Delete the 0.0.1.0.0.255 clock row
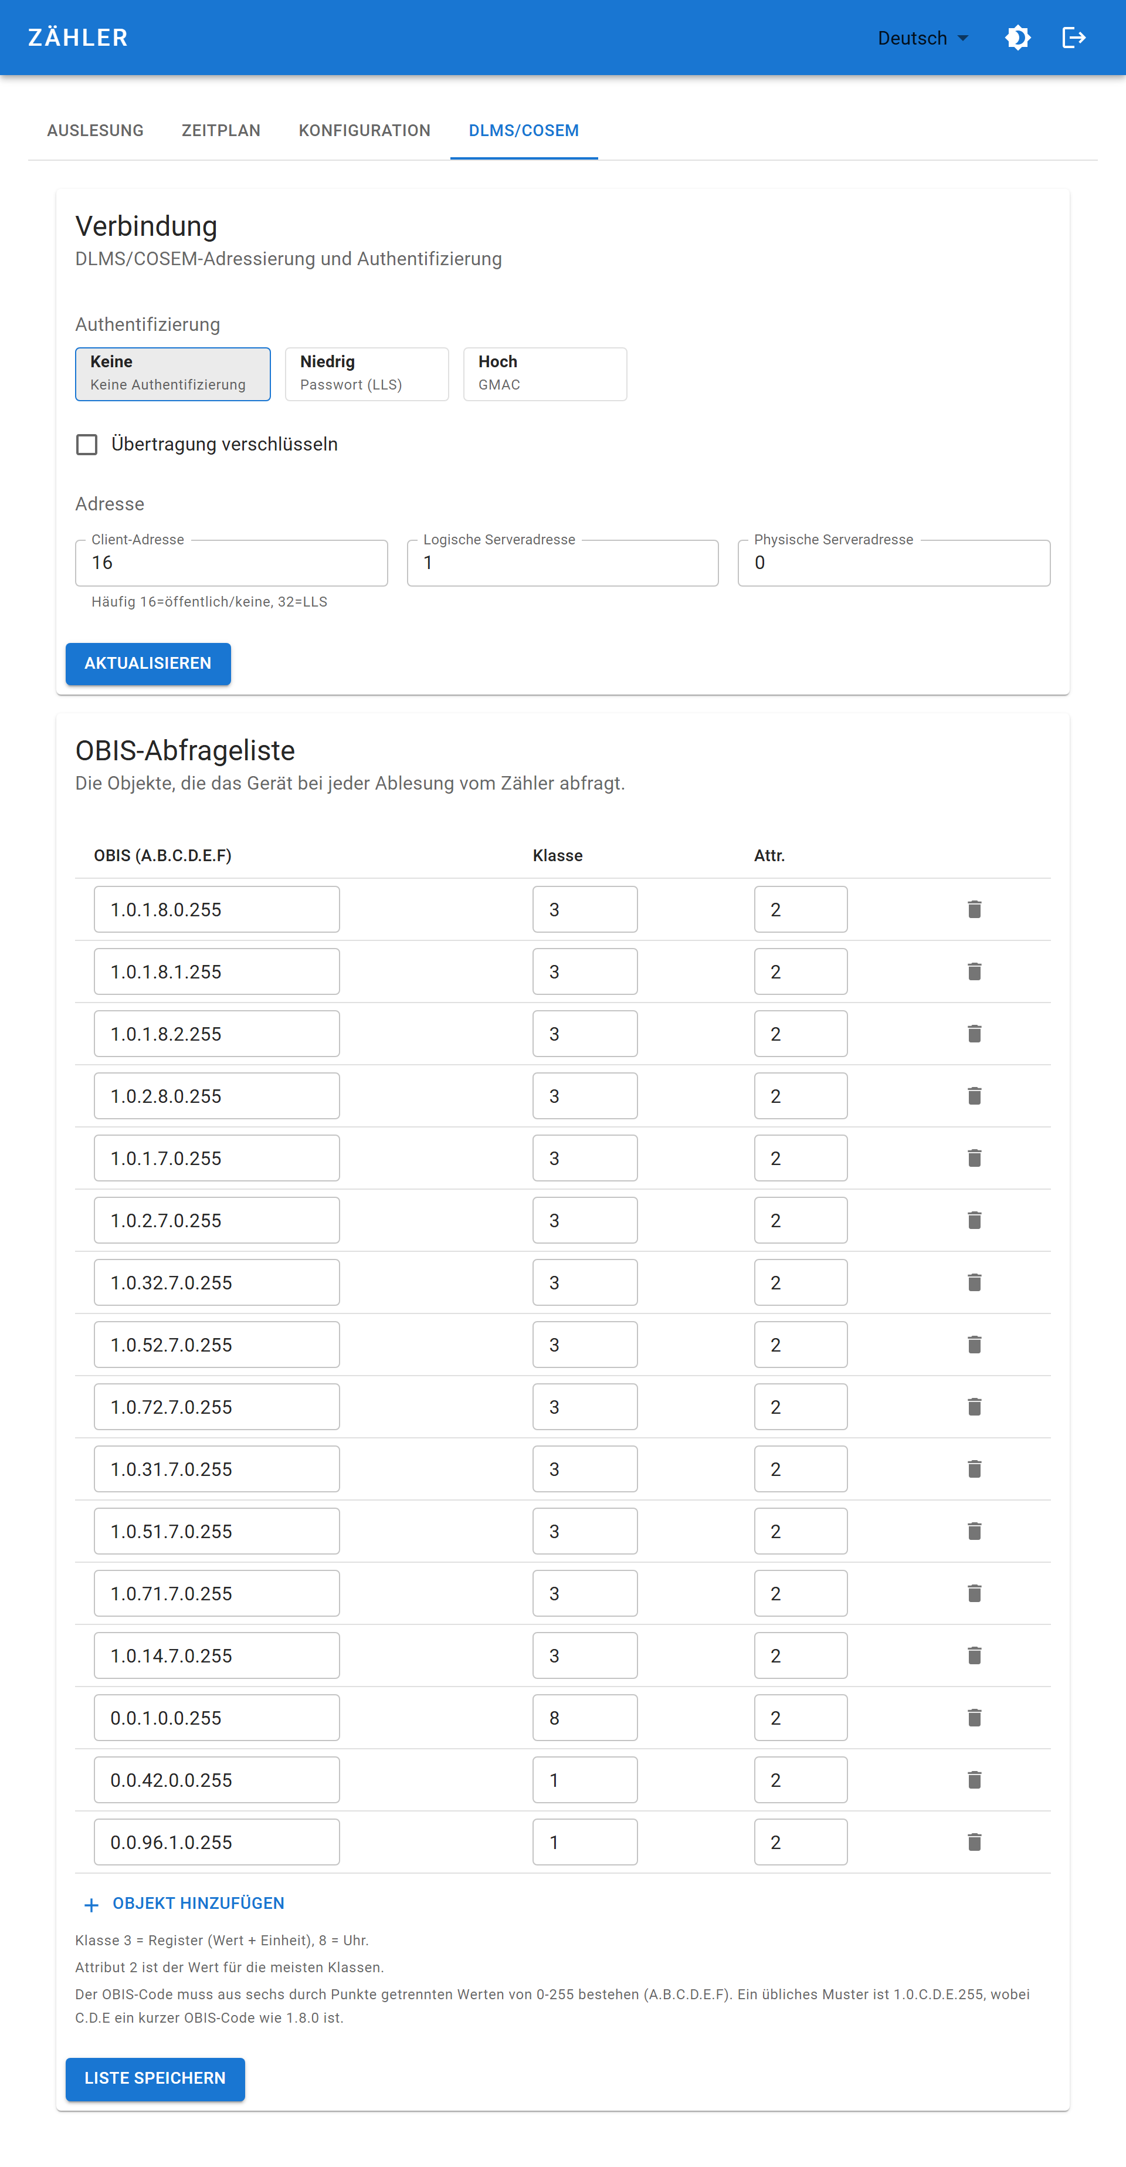This screenshot has height=2167, width=1126. point(974,1719)
